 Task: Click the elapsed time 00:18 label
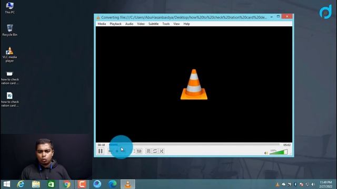pos(101,145)
